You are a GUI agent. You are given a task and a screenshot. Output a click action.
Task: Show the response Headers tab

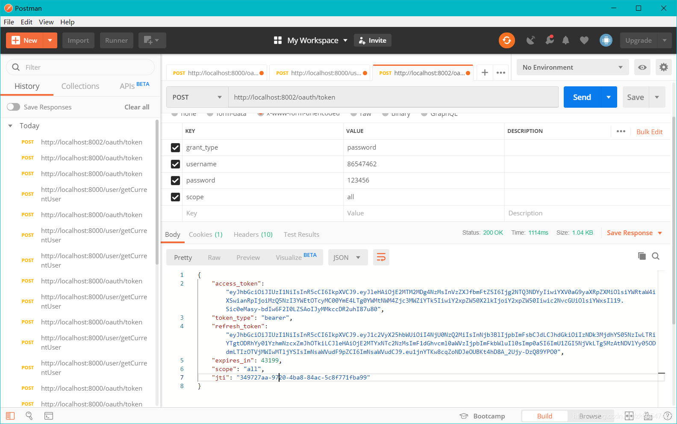coord(253,234)
